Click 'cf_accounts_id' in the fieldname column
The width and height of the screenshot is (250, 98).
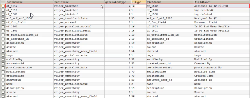coord(170,39)
